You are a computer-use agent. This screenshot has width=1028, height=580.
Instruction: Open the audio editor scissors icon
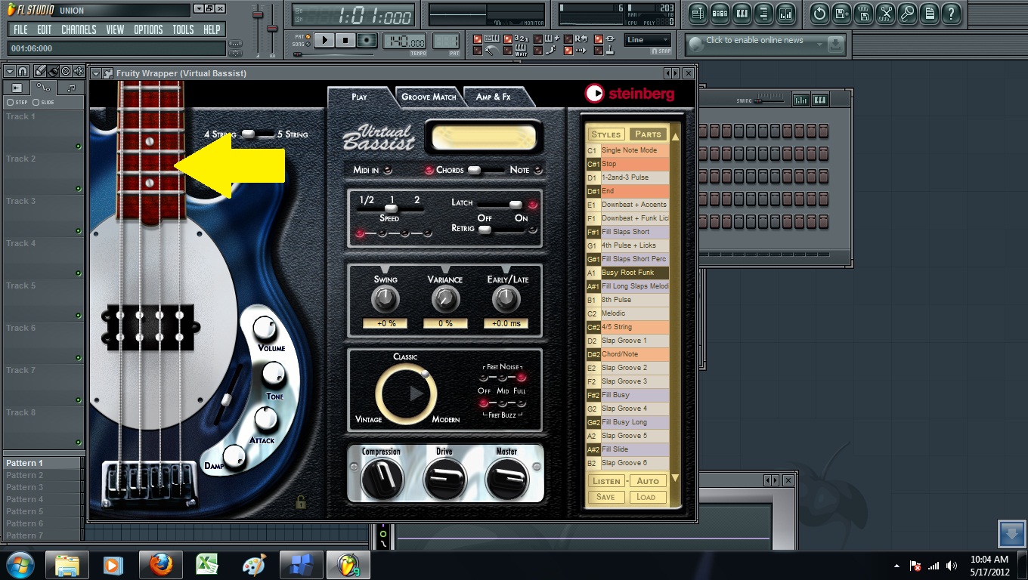click(885, 14)
